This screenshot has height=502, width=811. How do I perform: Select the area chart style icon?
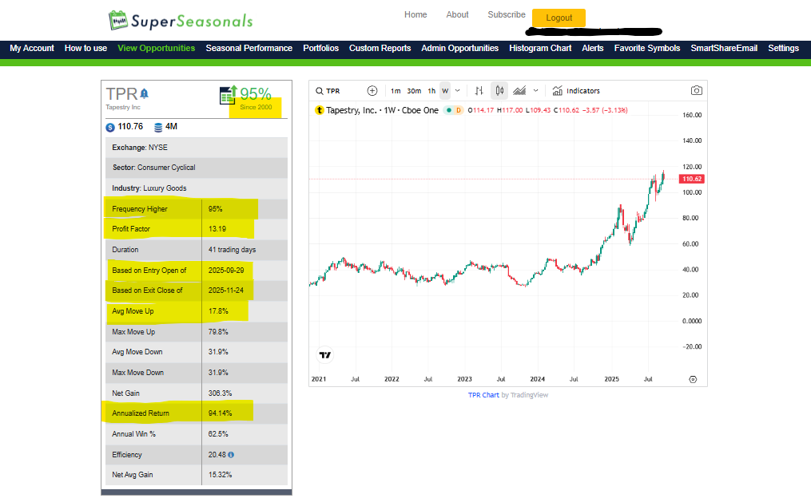coord(519,91)
